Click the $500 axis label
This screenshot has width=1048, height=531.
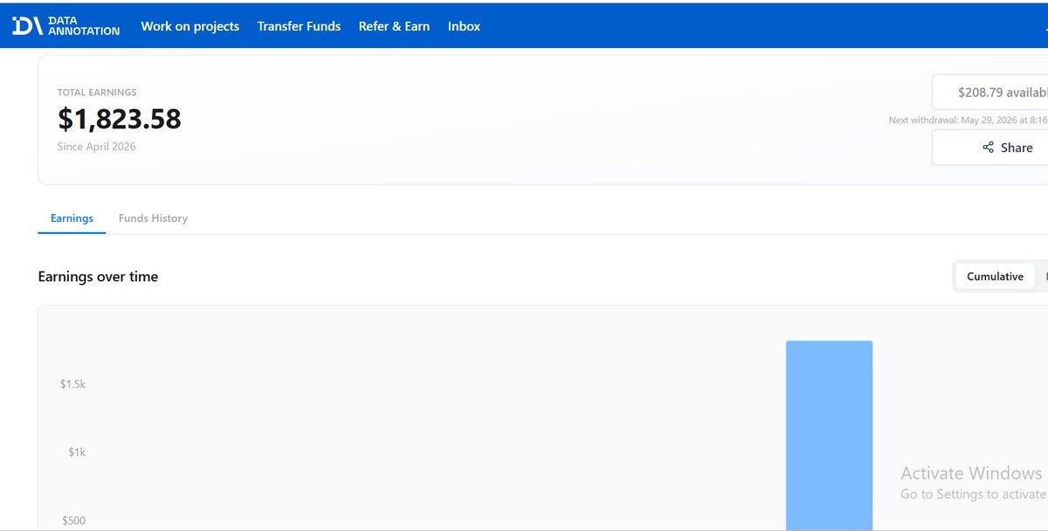[x=73, y=521]
